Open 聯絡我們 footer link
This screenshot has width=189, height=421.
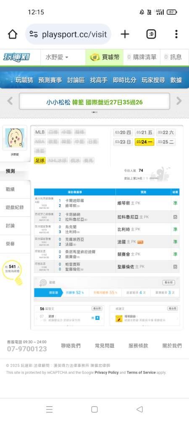[x=71, y=346]
